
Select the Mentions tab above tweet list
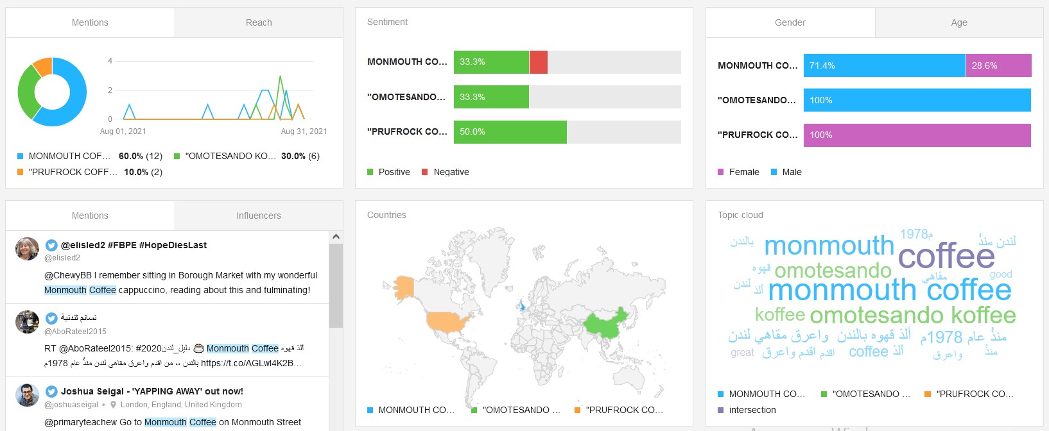(x=90, y=216)
